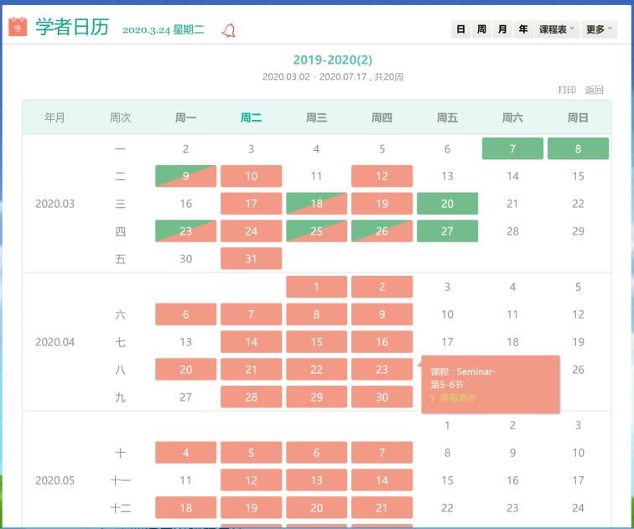Click the semester title 2019-2020(2)
This screenshot has height=529, width=634.
click(x=332, y=60)
